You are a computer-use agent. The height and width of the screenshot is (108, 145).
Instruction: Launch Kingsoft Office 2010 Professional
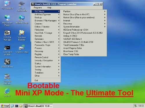tap(83, 33)
